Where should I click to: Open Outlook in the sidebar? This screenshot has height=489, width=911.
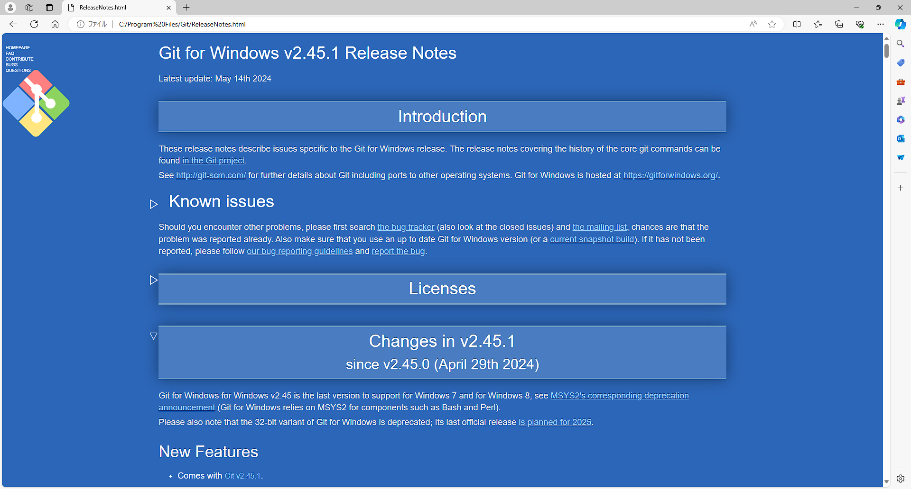pyautogui.click(x=900, y=138)
